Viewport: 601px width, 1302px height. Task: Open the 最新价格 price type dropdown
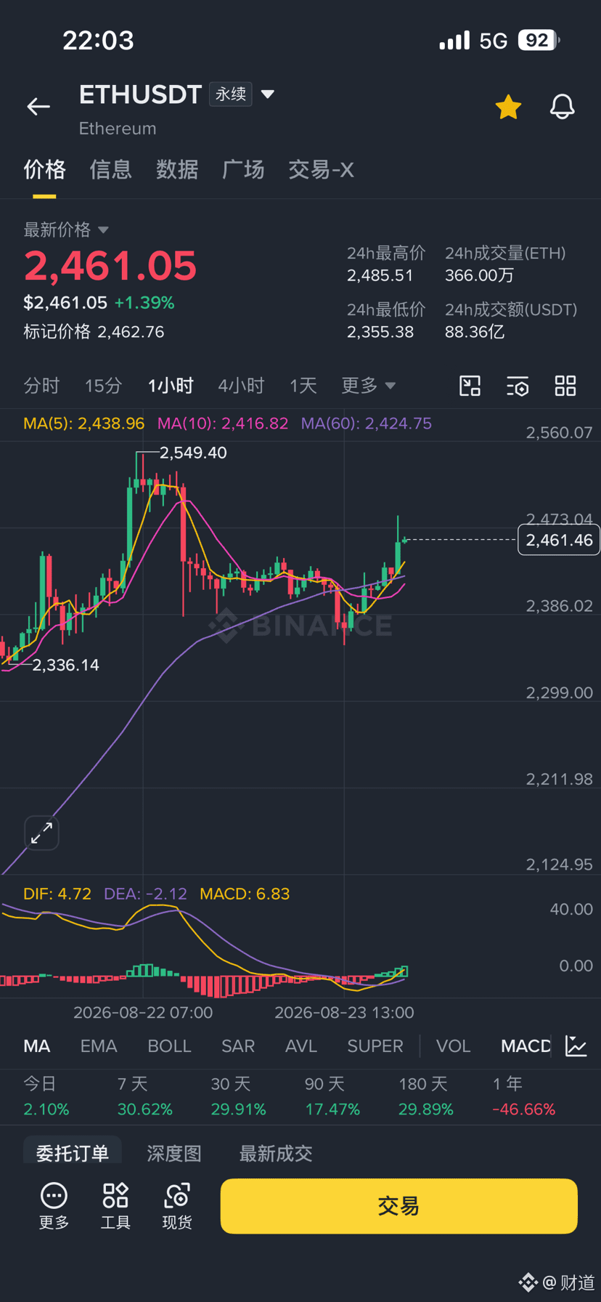66,230
